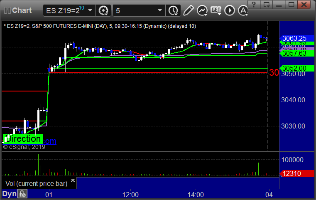
Task: Click the Vol (current price bar) label
Action: [x=36, y=183]
